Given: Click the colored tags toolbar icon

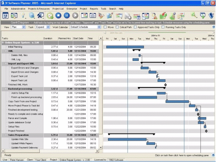Looking at the screenshot, I should [101, 16].
